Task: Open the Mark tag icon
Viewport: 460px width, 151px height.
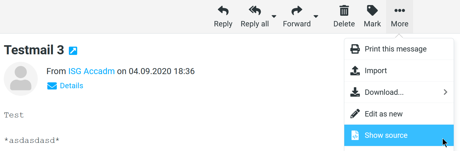Action: point(372,11)
